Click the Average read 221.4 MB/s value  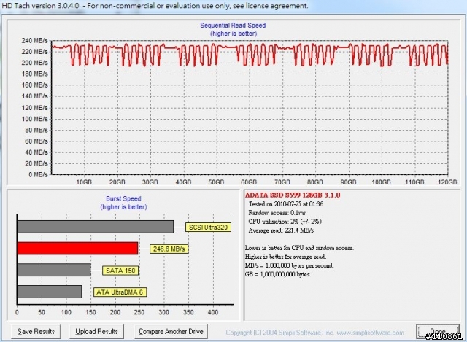pyautogui.click(x=281, y=230)
